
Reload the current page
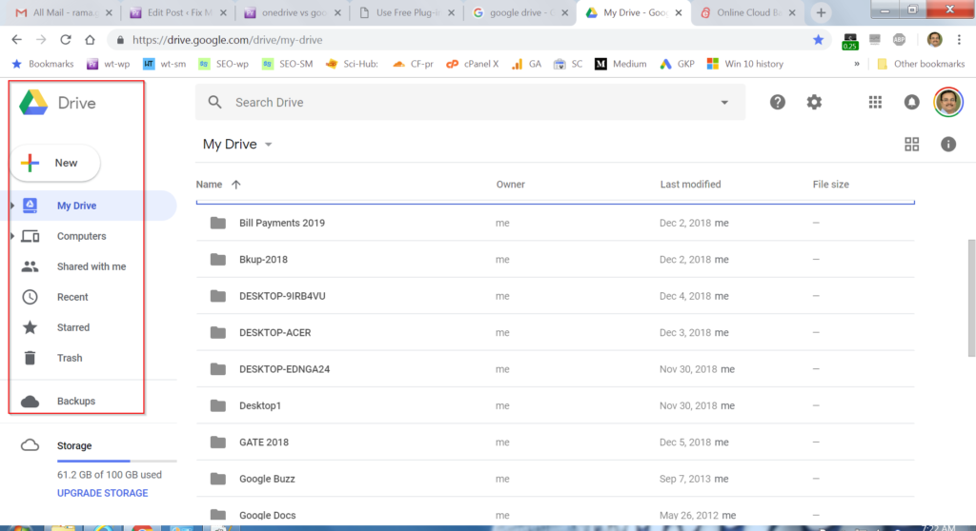(x=66, y=40)
